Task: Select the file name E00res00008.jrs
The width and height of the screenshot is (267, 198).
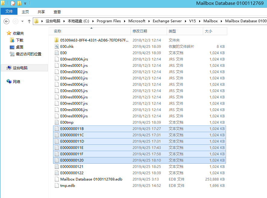Action: coord(74,110)
